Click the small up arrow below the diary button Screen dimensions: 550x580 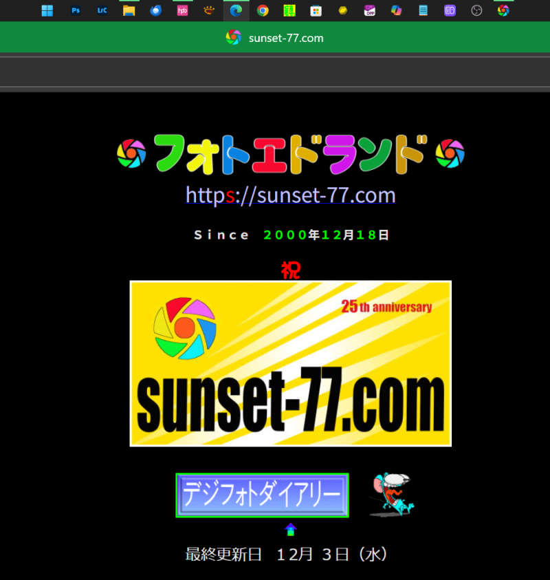[x=291, y=529]
